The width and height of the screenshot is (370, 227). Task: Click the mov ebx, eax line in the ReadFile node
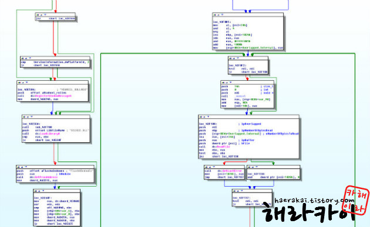click(213, 150)
